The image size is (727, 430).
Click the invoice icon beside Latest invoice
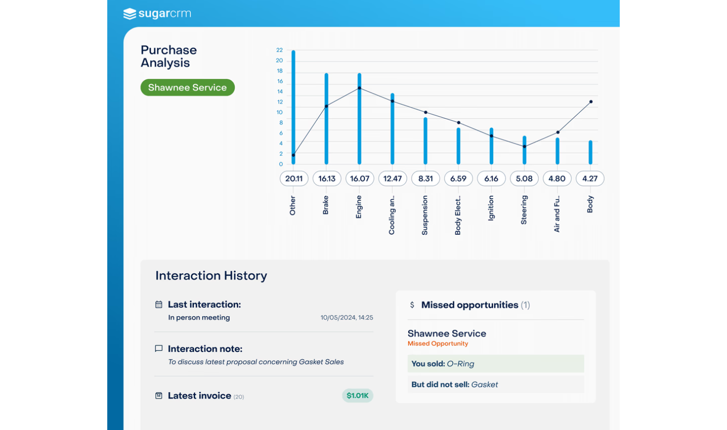(159, 396)
